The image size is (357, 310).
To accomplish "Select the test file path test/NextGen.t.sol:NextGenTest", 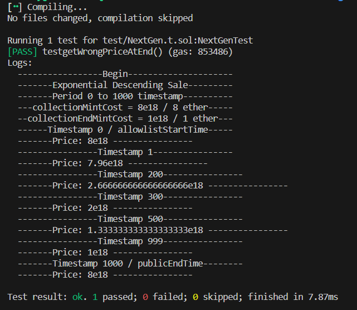I will (178, 41).
